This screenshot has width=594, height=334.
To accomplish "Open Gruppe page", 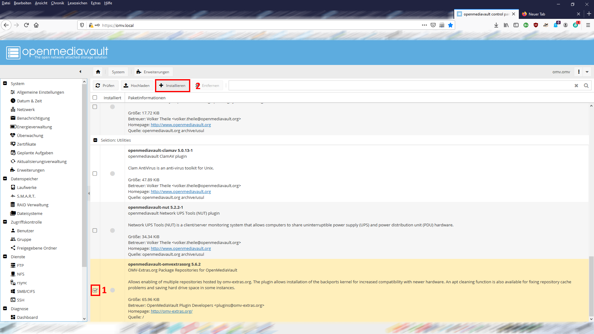I will [x=24, y=239].
